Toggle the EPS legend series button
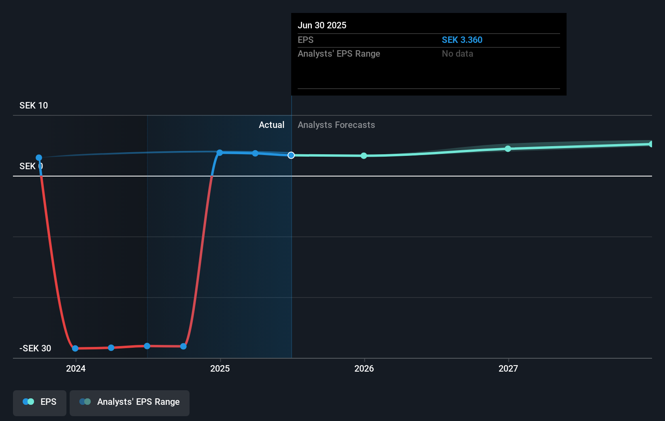This screenshot has width=665, height=421. (x=40, y=402)
